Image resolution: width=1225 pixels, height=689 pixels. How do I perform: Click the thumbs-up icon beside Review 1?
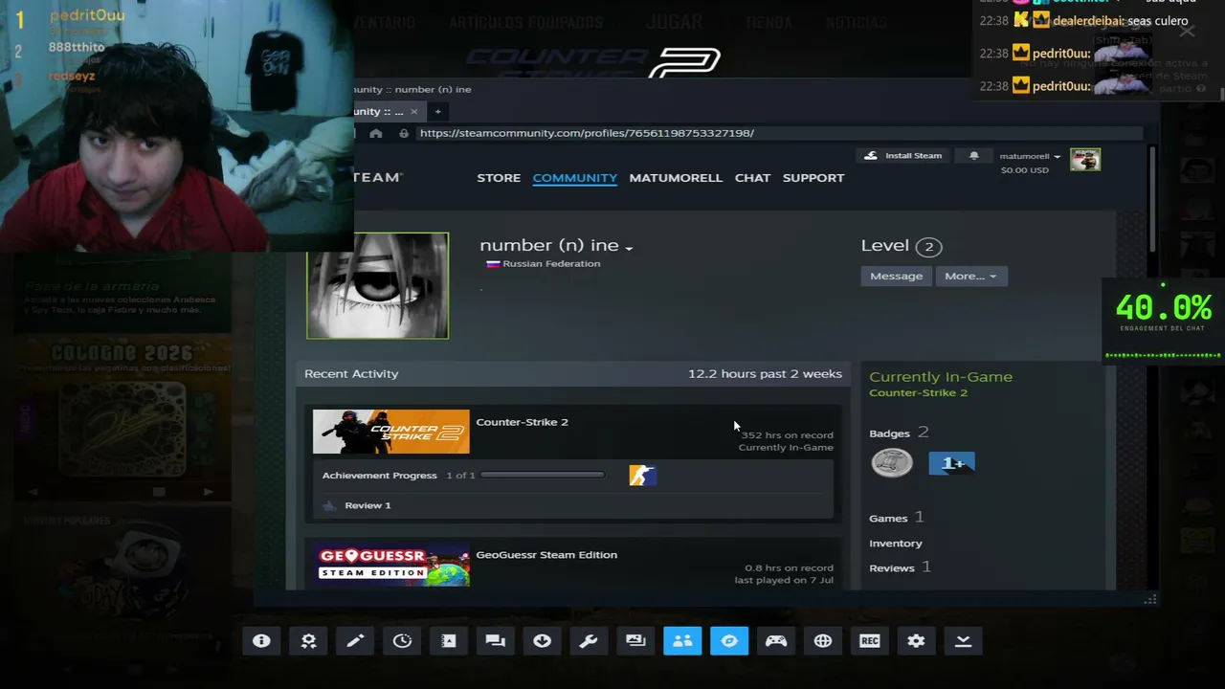(329, 505)
